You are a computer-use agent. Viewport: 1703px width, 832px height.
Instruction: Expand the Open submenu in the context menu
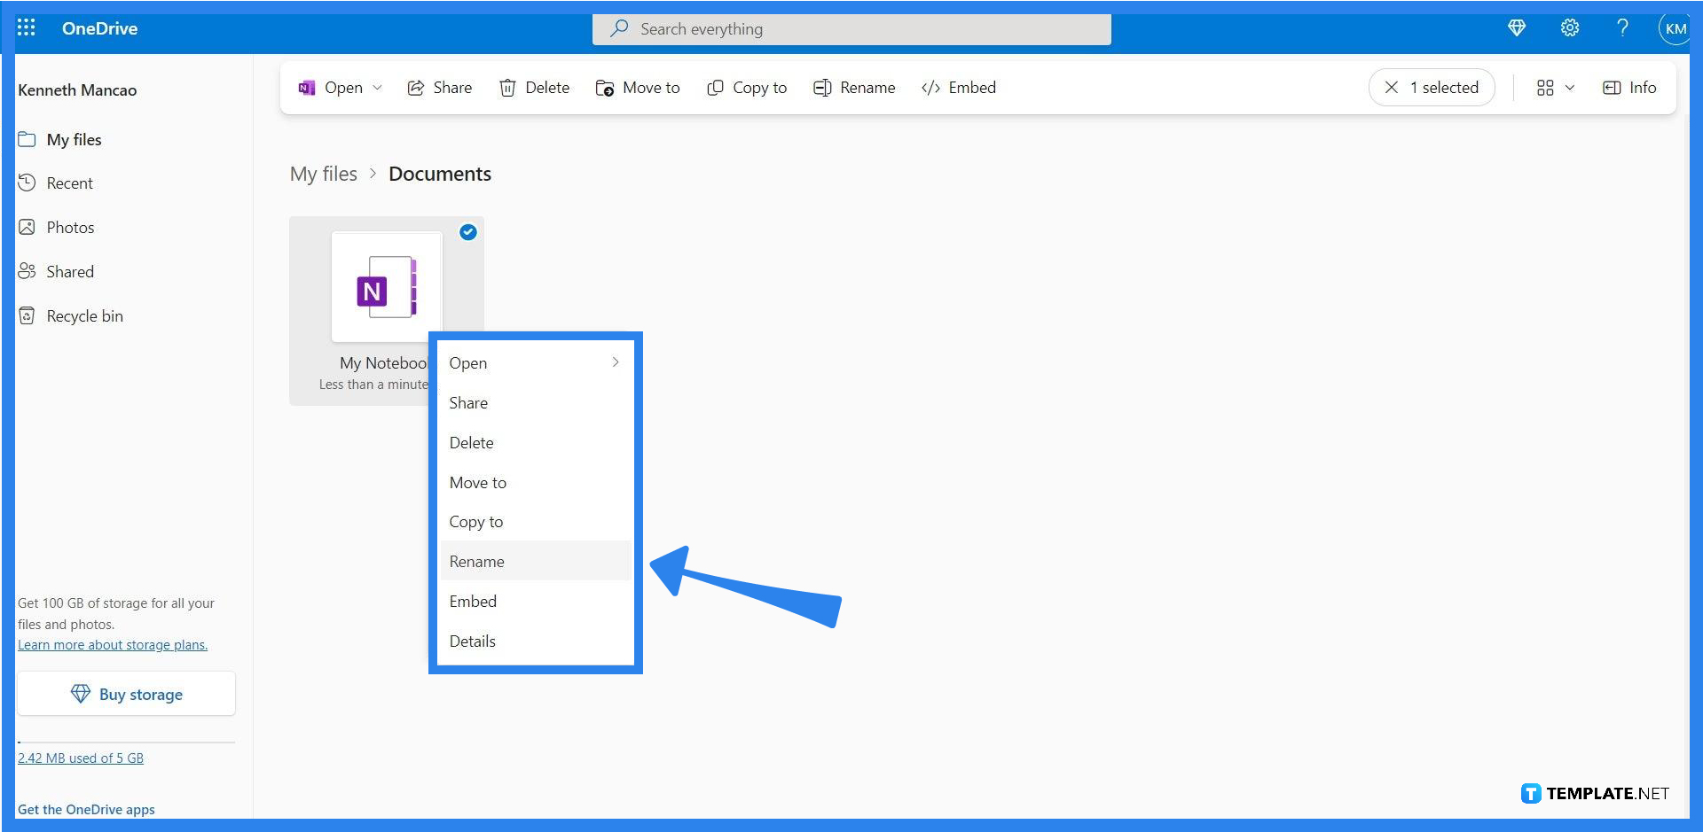(615, 362)
